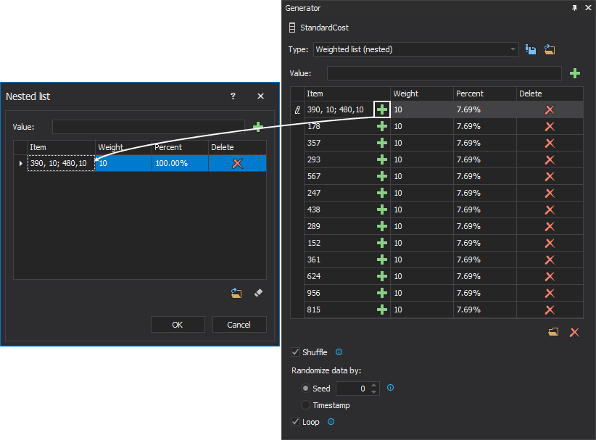This screenshot has height=440, width=596.
Task: Select the Seed radio button
Action: tap(305, 389)
